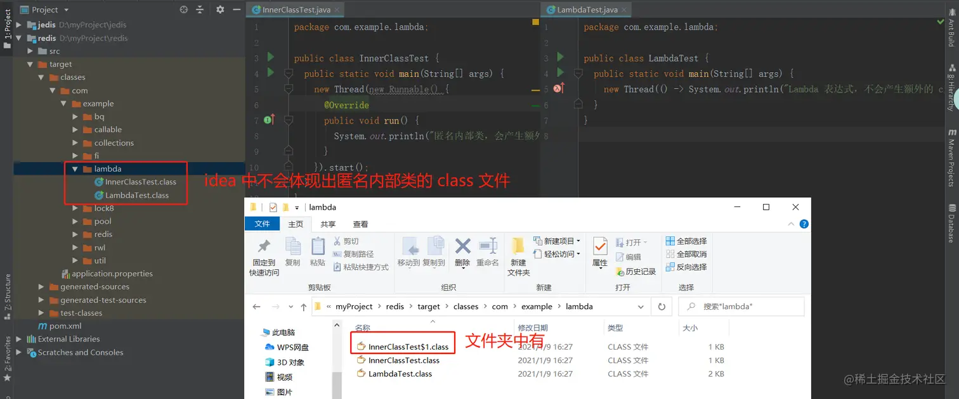Image resolution: width=959 pixels, height=399 pixels.
Task: Open the Project panel settings gear
Action: [x=220, y=9]
